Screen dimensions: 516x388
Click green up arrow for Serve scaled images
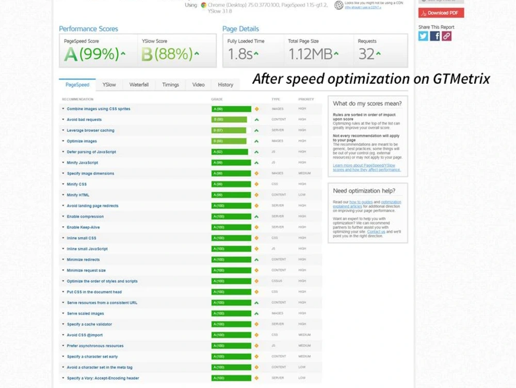coord(256,314)
